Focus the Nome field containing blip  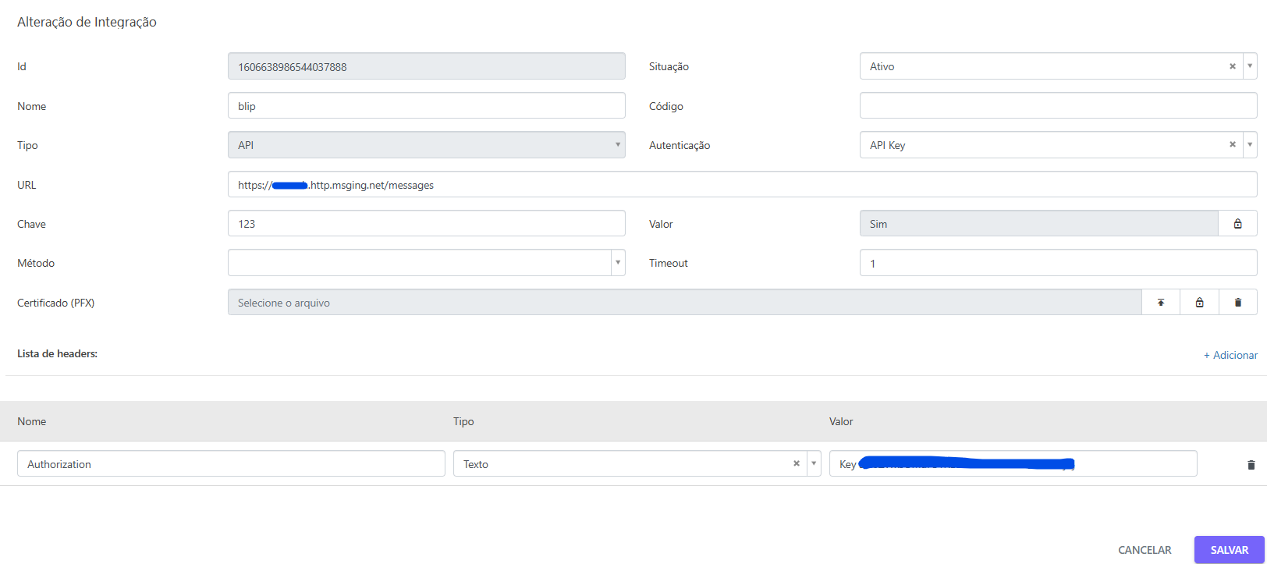coord(427,106)
